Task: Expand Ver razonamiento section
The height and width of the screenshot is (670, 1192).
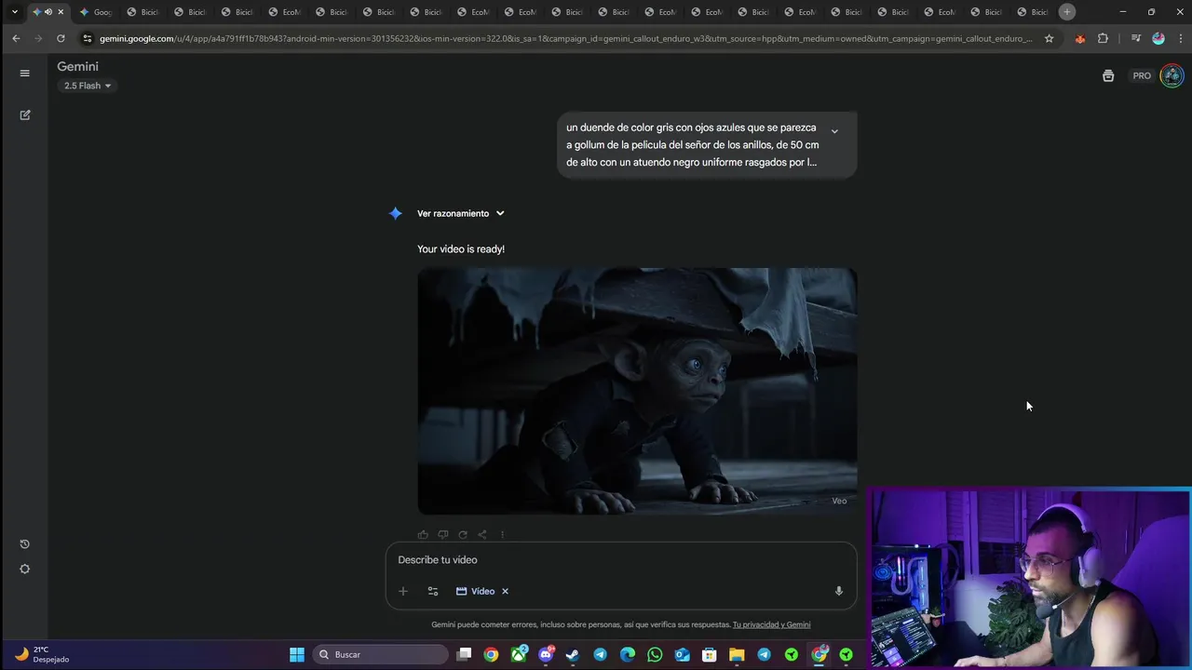Action: click(x=461, y=214)
